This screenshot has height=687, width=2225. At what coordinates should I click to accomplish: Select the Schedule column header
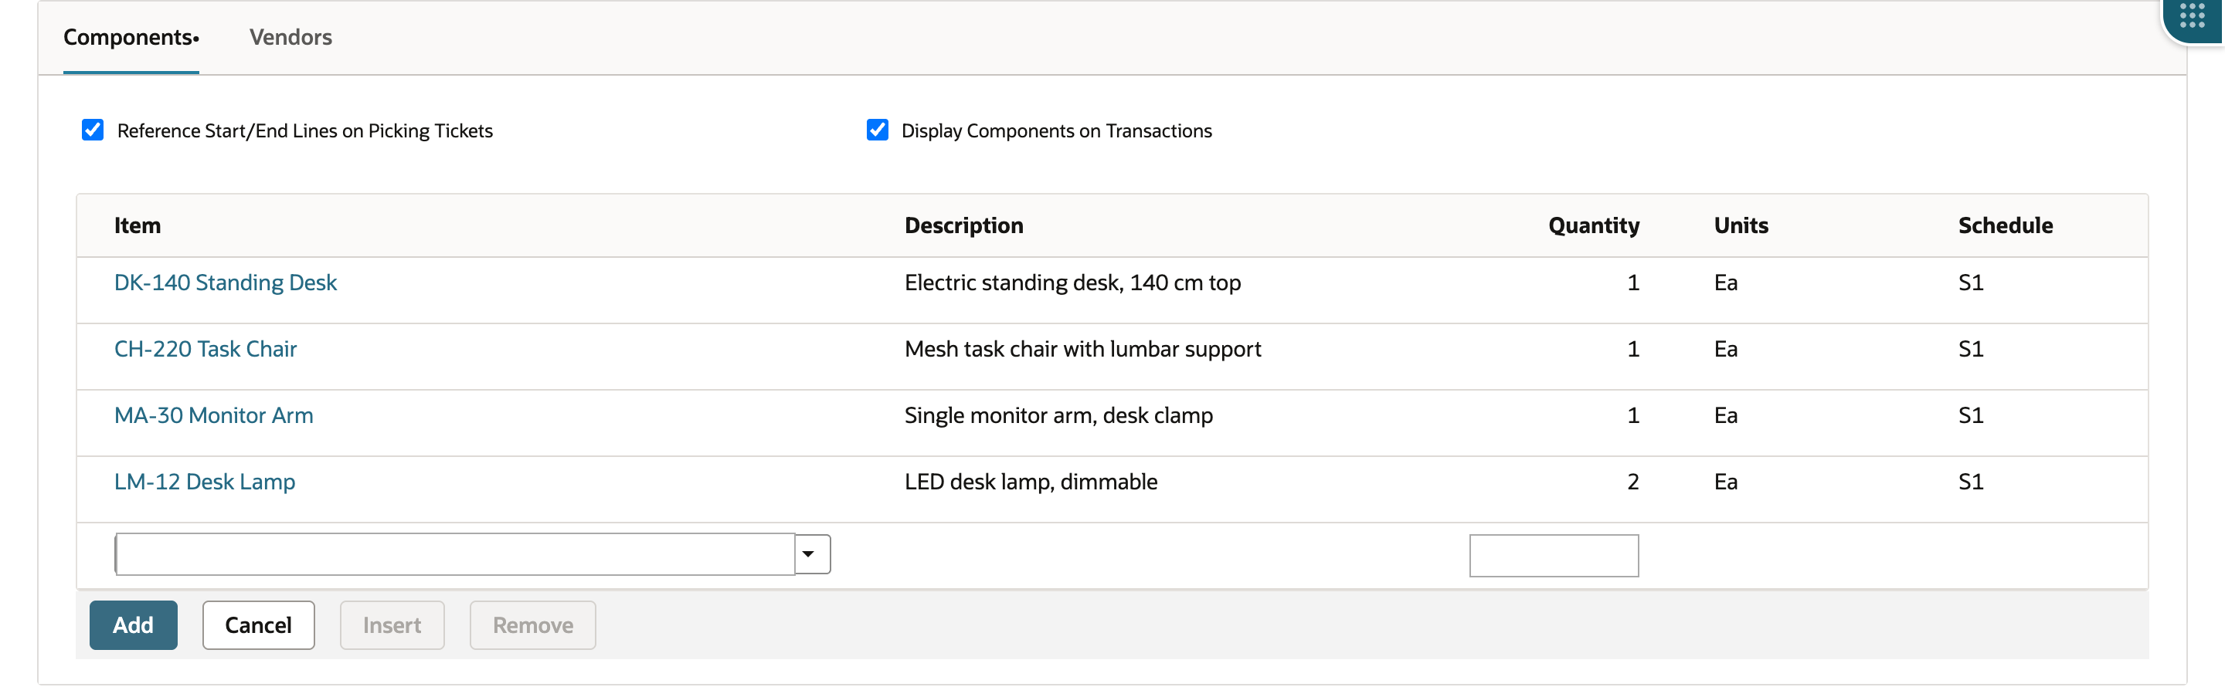click(x=2006, y=225)
